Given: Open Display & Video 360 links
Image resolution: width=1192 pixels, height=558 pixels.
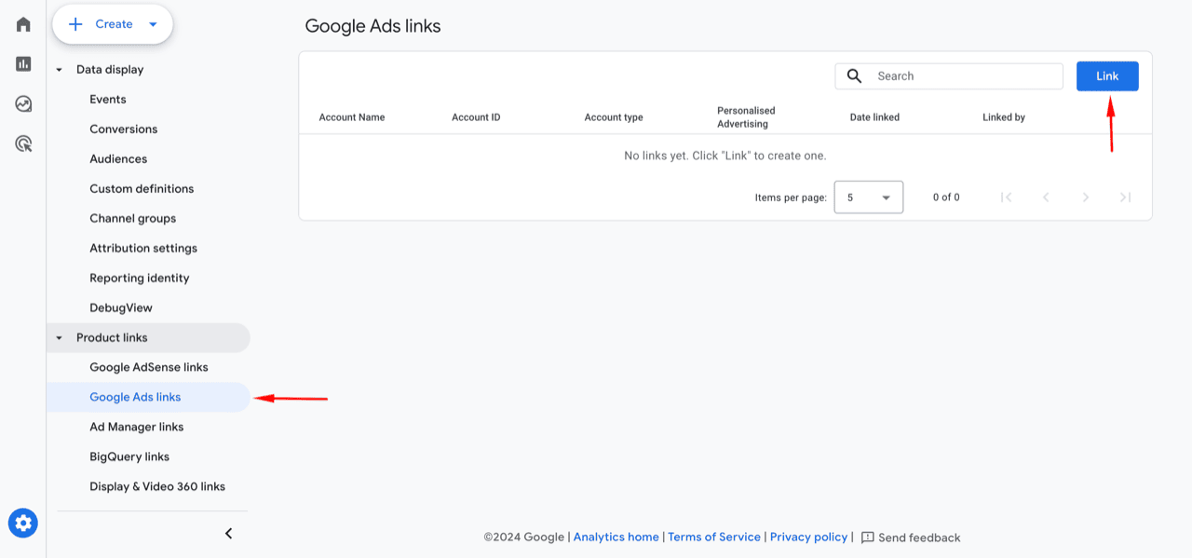Looking at the screenshot, I should 157,487.
